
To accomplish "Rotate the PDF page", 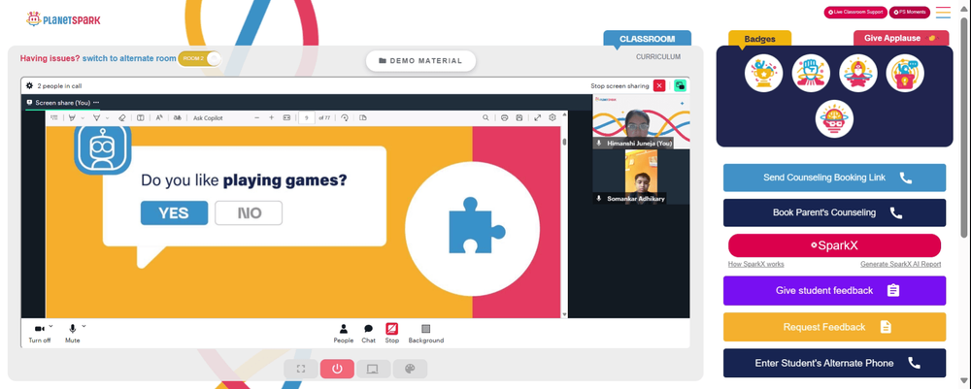I will [345, 117].
